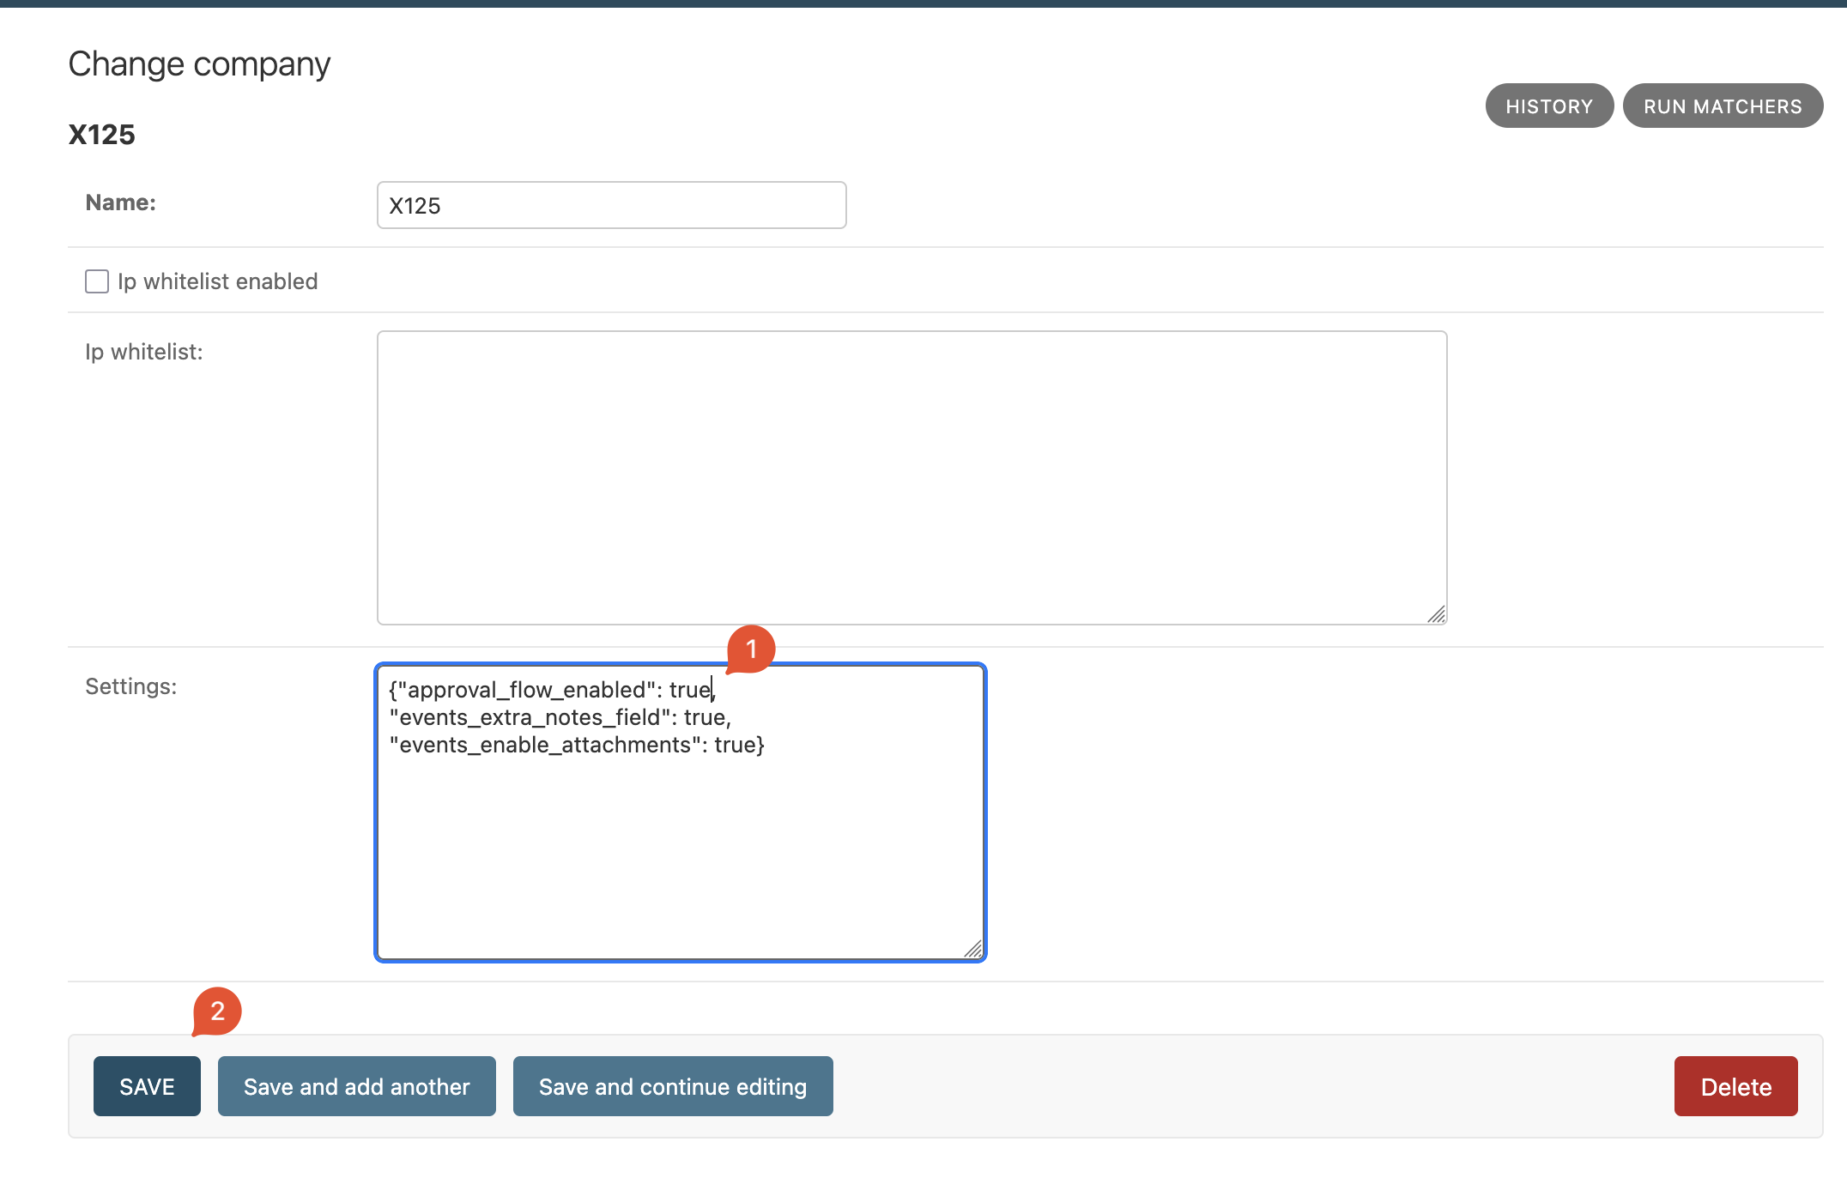Click the RUN MATCHERS button

click(1722, 106)
